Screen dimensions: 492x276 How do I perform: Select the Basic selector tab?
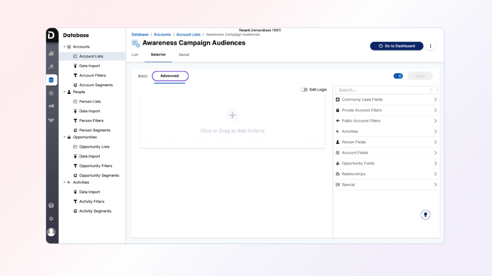[x=143, y=76]
